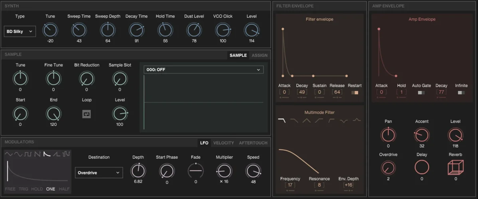Viewport: 478px width, 199px height.
Task: Toggle the filter envelope Restart switch
Action: point(355,92)
